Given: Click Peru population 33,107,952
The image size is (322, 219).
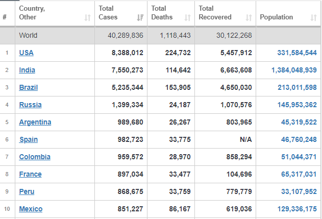Looking at the screenshot, I should point(299,191).
